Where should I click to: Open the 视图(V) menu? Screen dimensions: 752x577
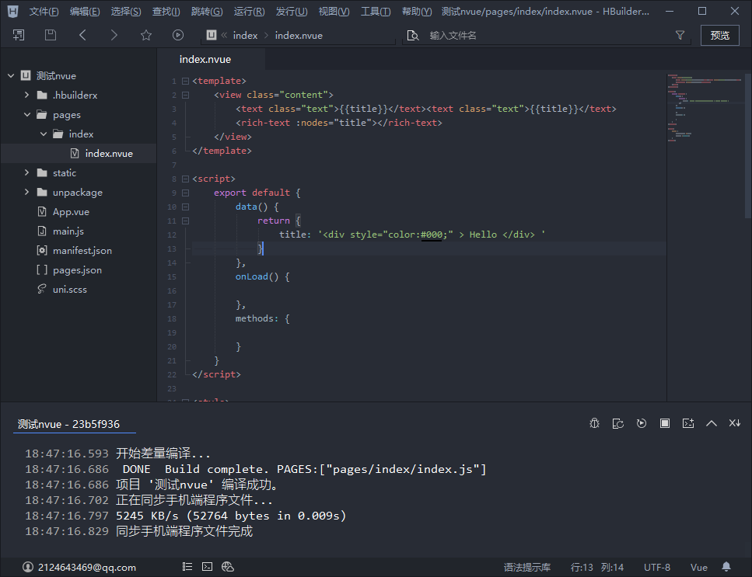coord(334,11)
